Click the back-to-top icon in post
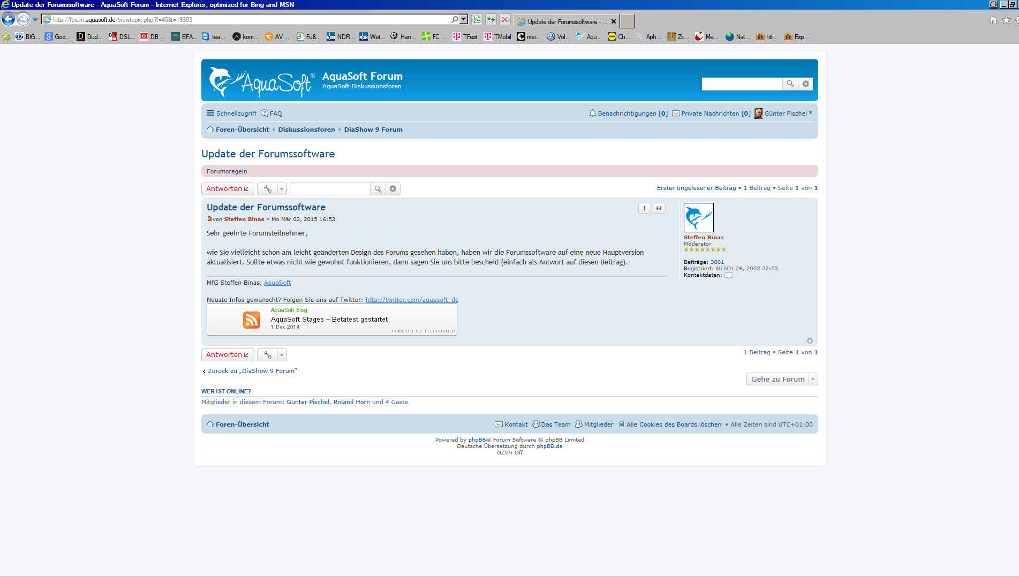The image size is (1019, 577). pyautogui.click(x=810, y=341)
